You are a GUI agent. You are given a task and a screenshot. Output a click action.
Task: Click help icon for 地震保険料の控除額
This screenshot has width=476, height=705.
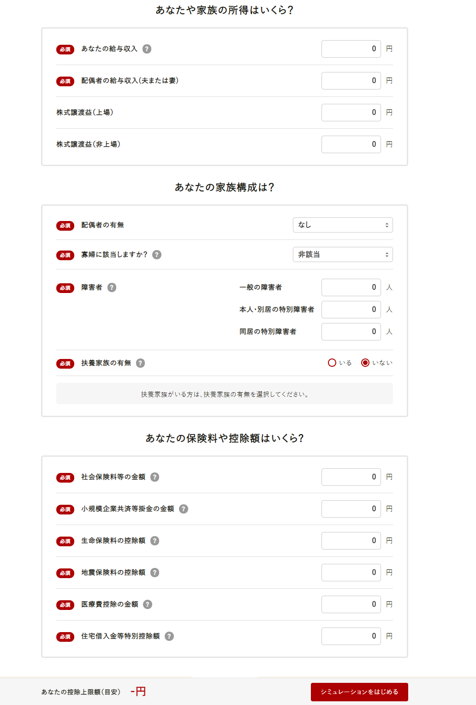point(155,573)
